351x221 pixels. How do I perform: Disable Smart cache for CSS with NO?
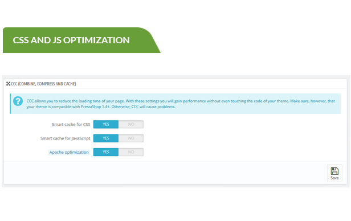[x=131, y=124]
